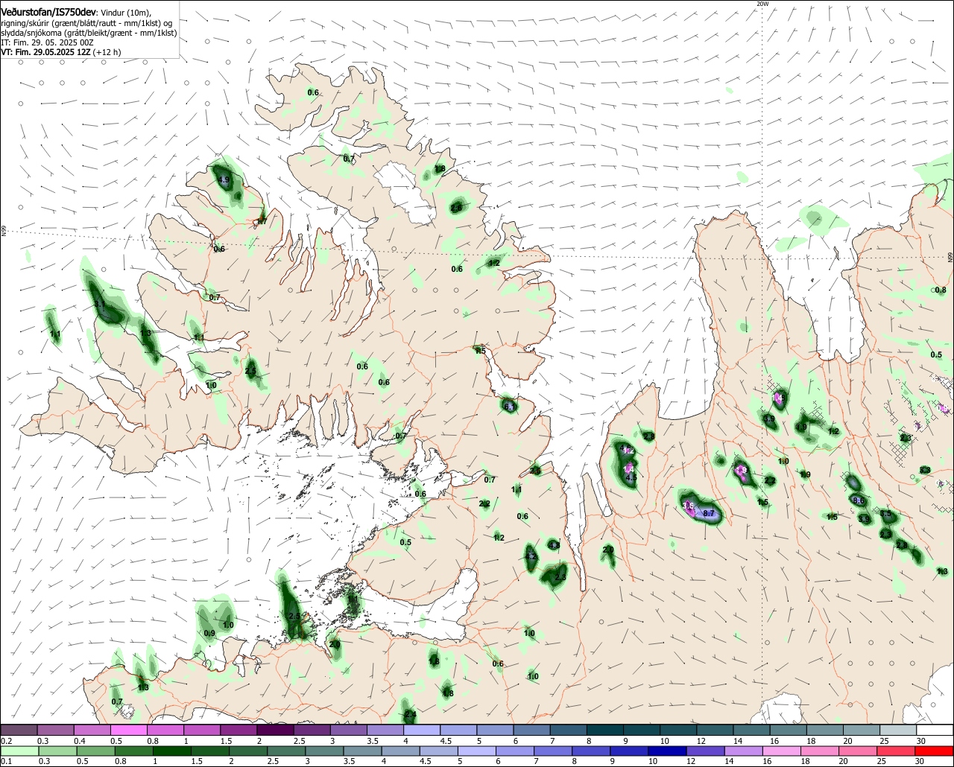Select the deep blue lower legend swatch at 10
The width and height of the screenshot is (954, 767).
[666, 751]
